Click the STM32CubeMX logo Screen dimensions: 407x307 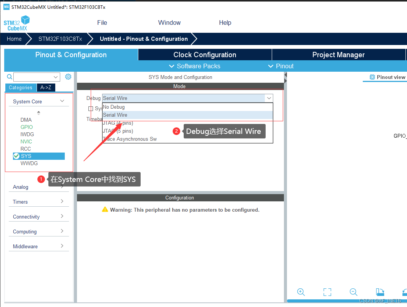[x=17, y=23]
